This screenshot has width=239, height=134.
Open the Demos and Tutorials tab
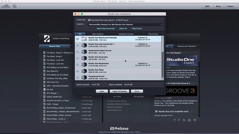[x=187, y=46]
